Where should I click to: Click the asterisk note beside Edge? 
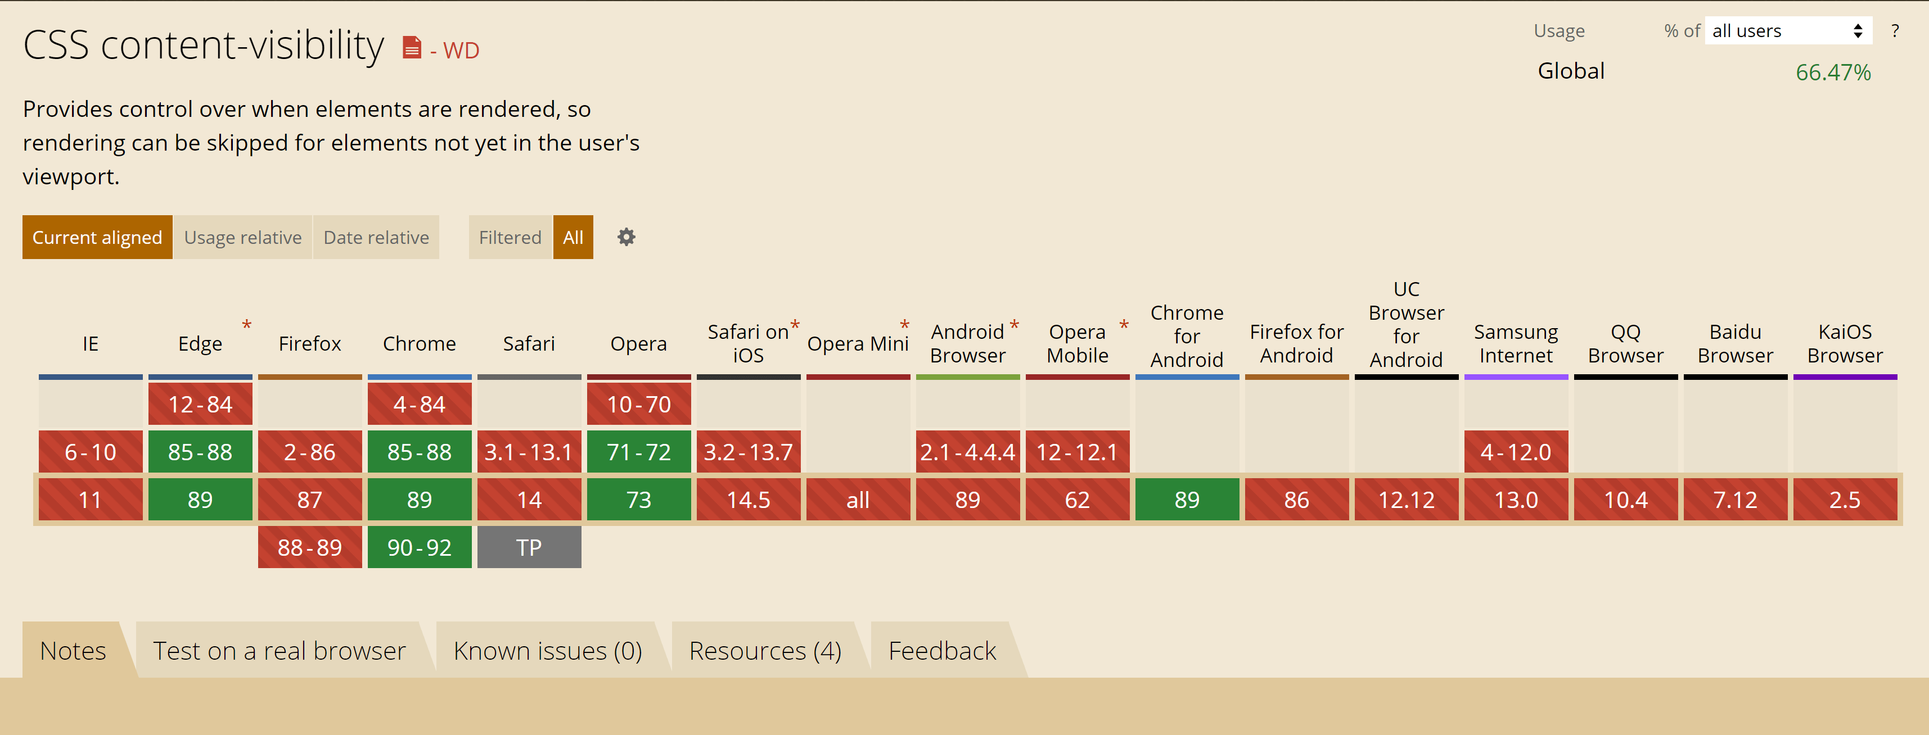pyautogui.click(x=246, y=325)
